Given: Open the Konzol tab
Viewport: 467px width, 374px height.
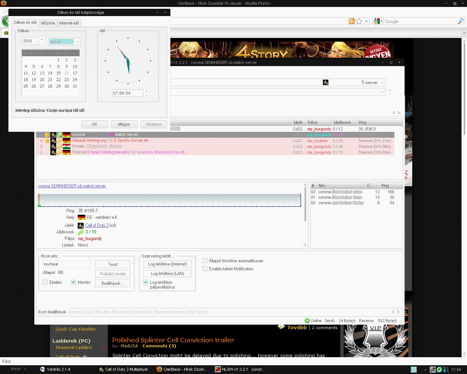Looking at the screenshot, I should (74, 312).
